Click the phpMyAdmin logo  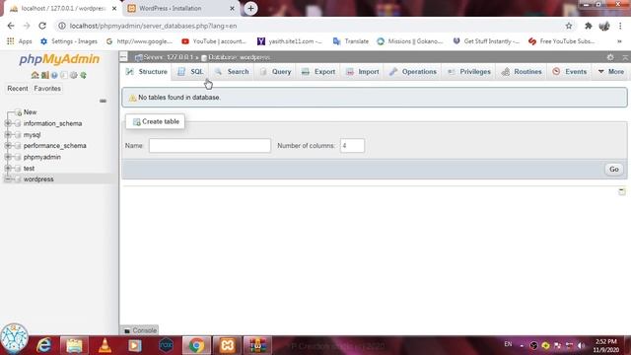click(x=59, y=59)
